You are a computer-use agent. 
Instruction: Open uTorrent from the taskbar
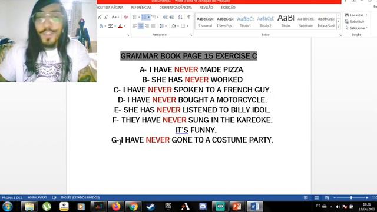click(47, 207)
